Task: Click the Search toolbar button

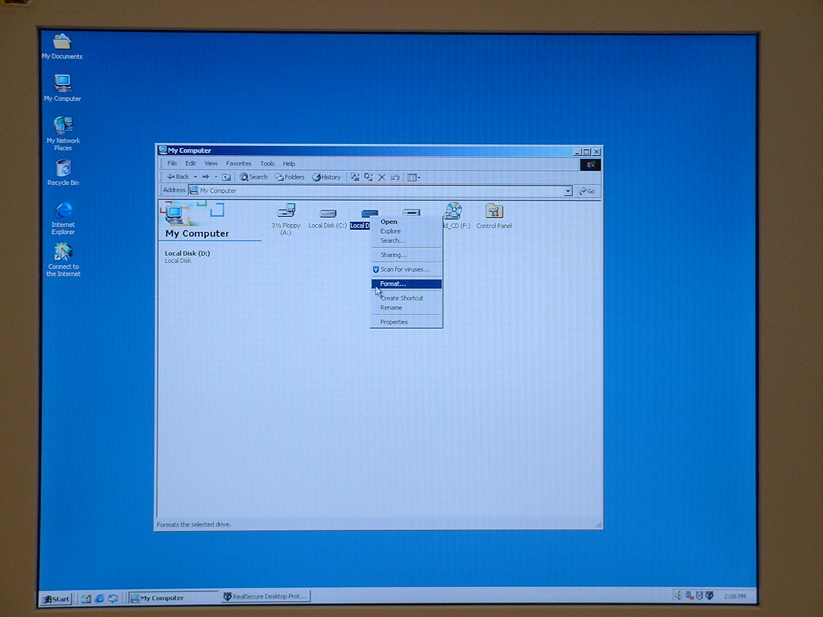Action: [x=254, y=177]
